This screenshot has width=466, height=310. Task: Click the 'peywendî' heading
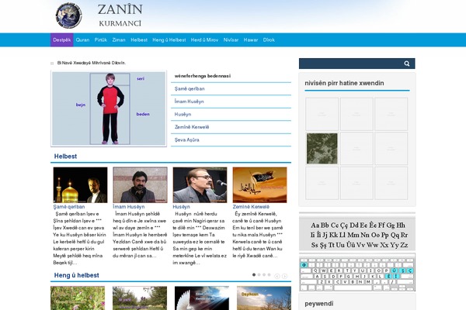(x=319, y=304)
